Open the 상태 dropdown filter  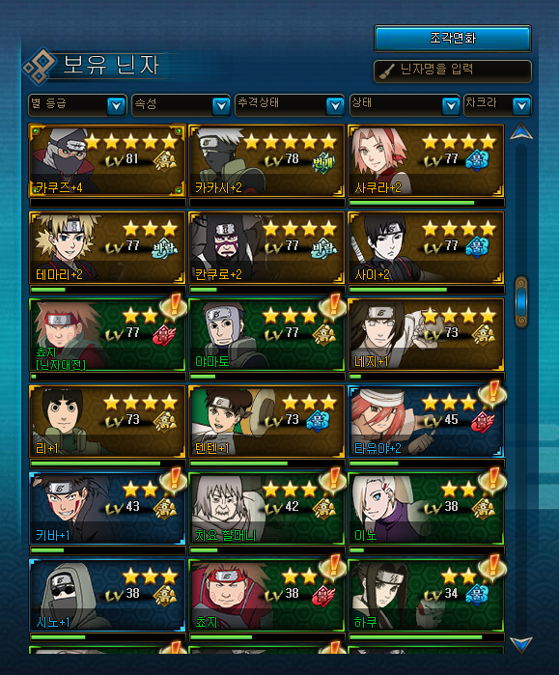405,105
